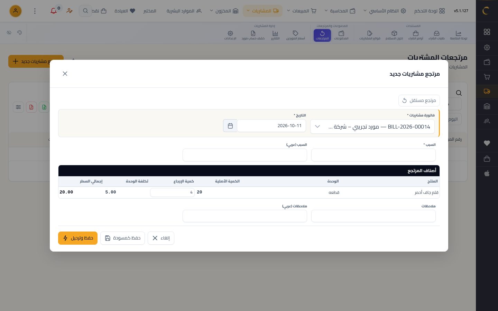This screenshot has width=498, height=311.
Task: Expand the المشتريات top menu
Action: pyautogui.click(x=263, y=11)
